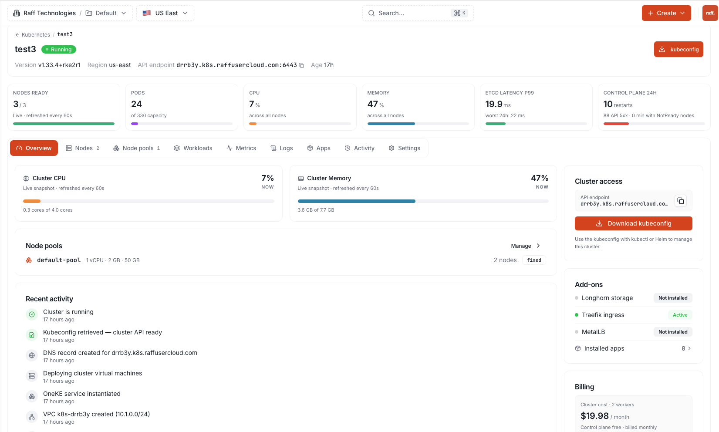Click the VPC created network icon
The image size is (719, 432).
pos(32,417)
